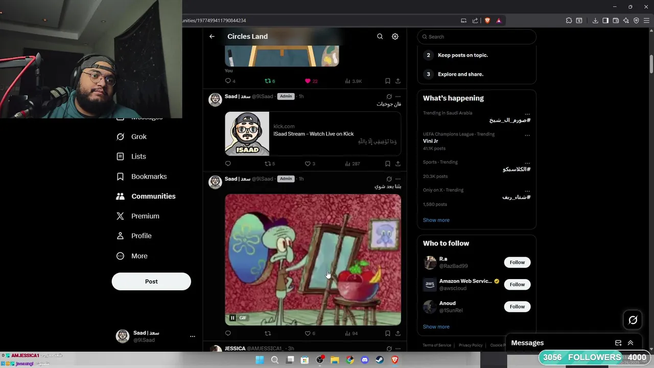
Task: Open Saad profile avatar on kick.com post
Action: [x=215, y=100]
